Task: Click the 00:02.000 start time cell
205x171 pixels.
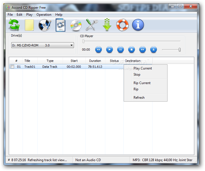Action: pyautogui.click(x=74, y=67)
